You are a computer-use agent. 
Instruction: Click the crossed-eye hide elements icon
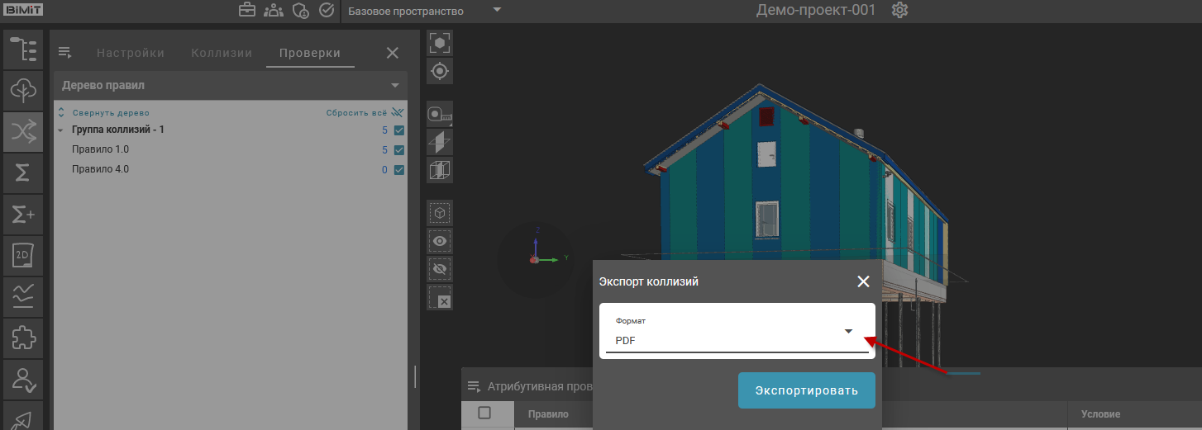[440, 268]
